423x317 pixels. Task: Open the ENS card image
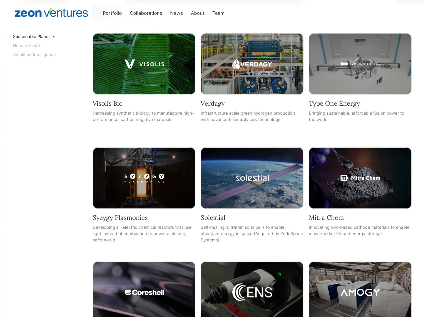252,289
